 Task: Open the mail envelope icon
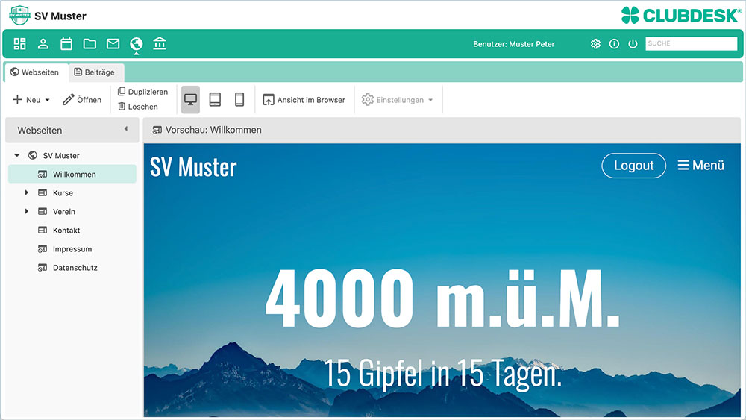(113, 44)
